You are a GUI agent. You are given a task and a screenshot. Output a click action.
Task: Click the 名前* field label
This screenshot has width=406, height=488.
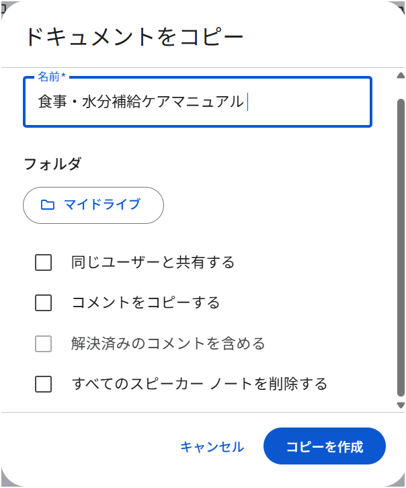coord(56,77)
